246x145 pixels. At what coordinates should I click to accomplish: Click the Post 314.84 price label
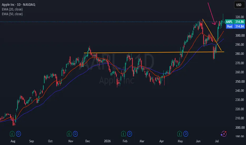click(235, 26)
